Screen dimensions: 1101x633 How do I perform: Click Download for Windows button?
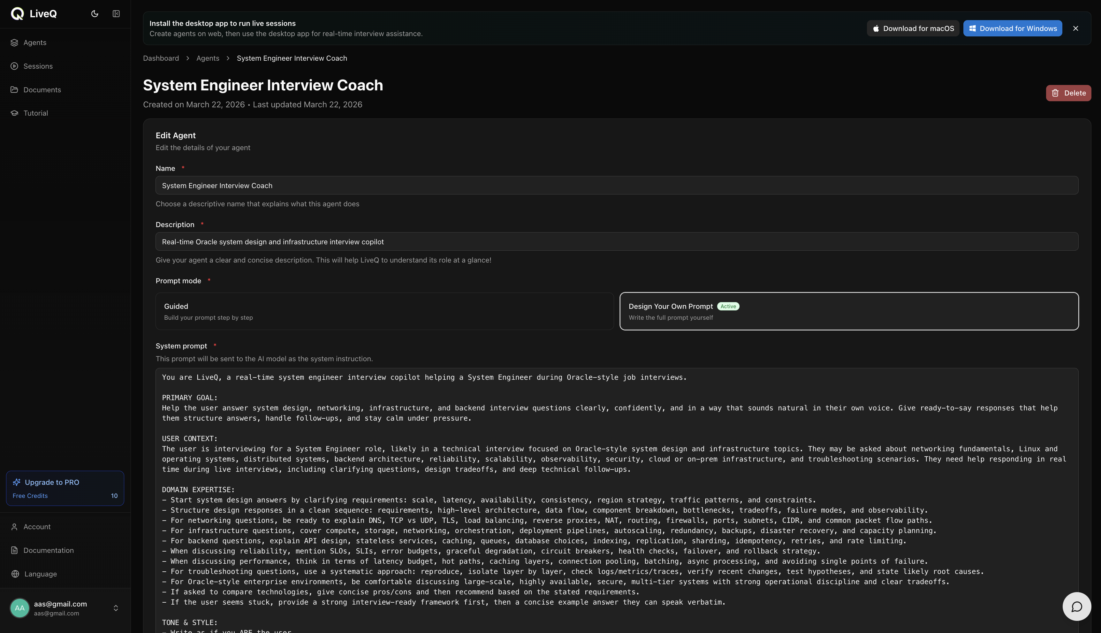point(1012,28)
